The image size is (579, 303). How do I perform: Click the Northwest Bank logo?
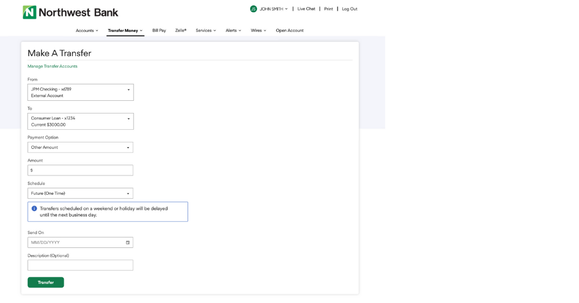(70, 12)
